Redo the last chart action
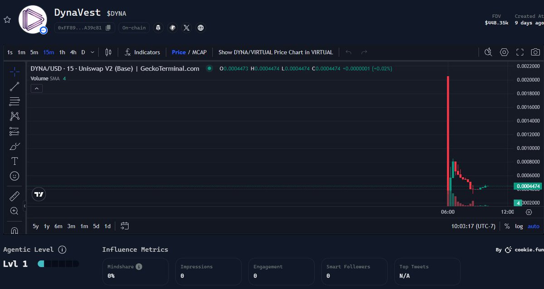Image resolution: width=544 pixels, height=289 pixels. pos(364,52)
